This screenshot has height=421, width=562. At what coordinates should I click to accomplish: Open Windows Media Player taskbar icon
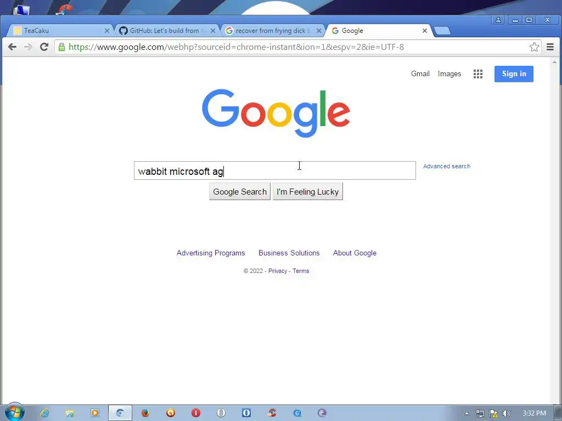click(94, 413)
